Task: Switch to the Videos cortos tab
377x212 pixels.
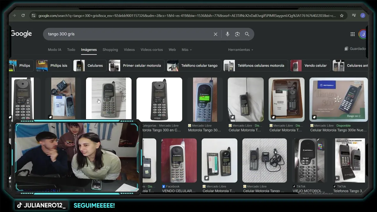Action: tap(152, 49)
